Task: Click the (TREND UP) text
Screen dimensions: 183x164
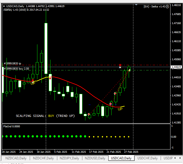Action: click(65, 116)
